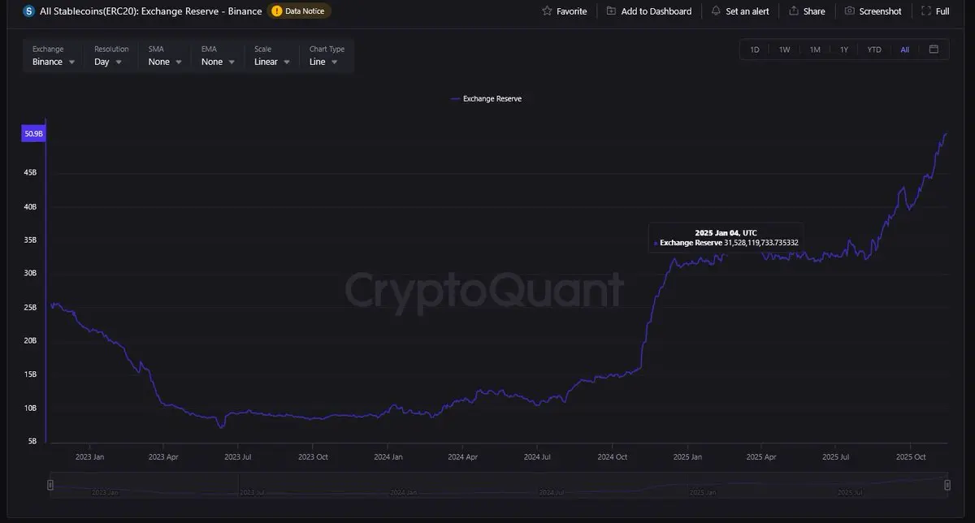Click the 50.9B price axis label
Screen dimensions: 975x523
[33, 133]
